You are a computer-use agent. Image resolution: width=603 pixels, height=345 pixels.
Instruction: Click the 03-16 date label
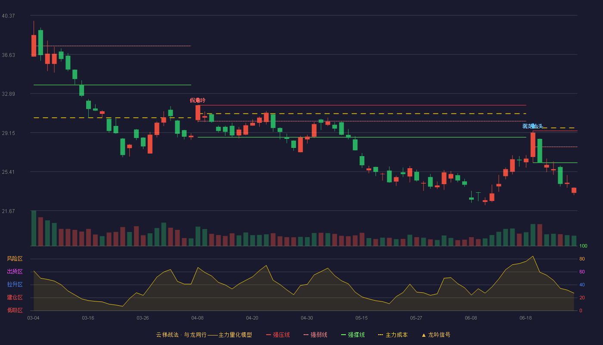(x=88, y=318)
